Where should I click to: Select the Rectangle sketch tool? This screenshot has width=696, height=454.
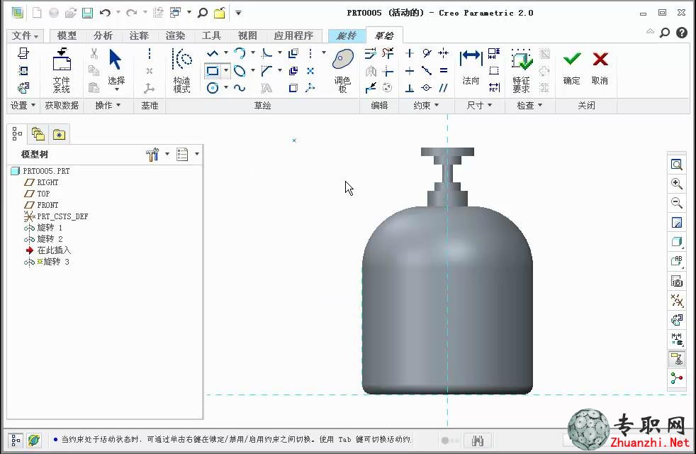point(213,71)
